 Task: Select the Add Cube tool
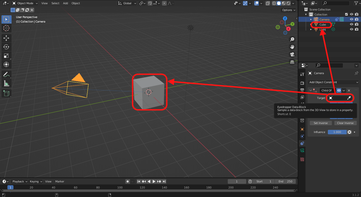(x=6, y=93)
